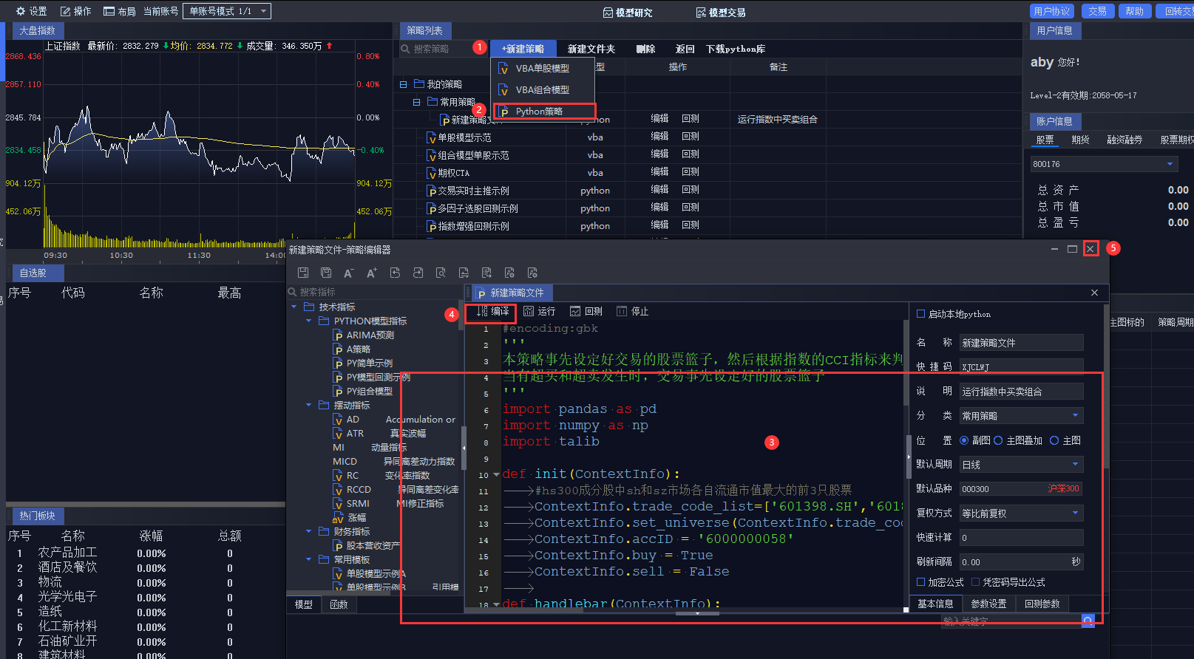Click 编辑 for 单股模型示范 row

[659, 137]
